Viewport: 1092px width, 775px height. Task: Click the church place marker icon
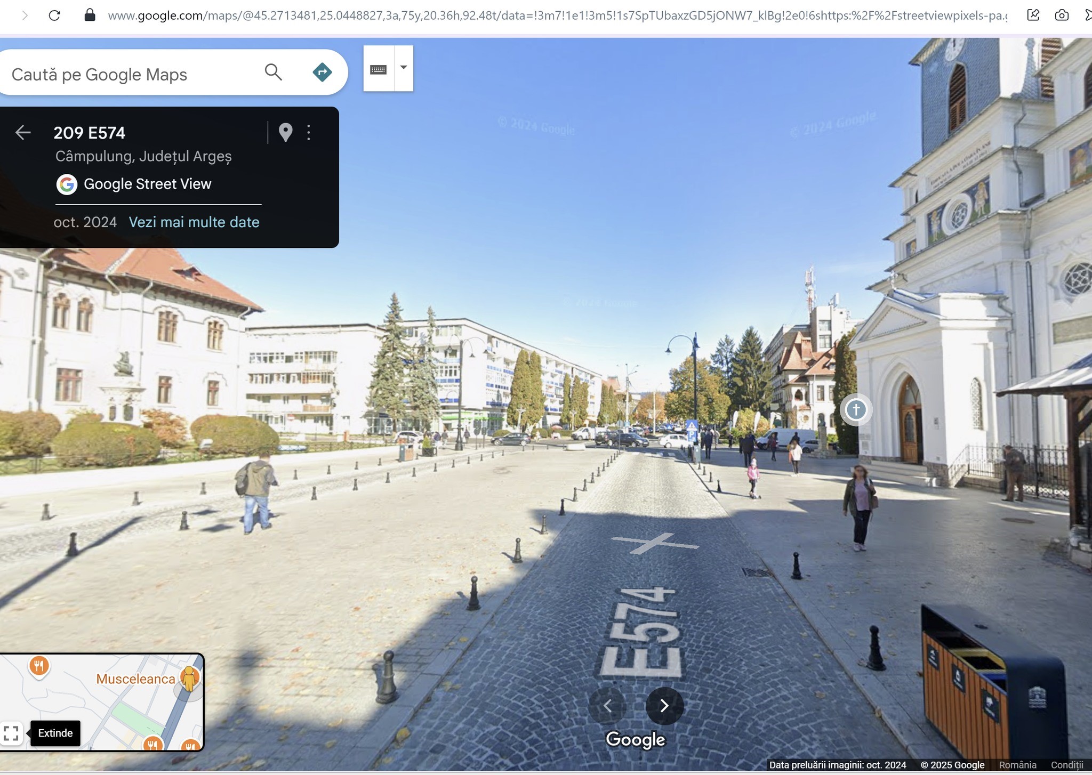(856, 409)
